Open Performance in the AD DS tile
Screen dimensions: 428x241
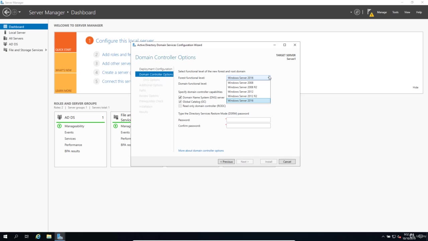pyautogui.click(x=73, y=145)
